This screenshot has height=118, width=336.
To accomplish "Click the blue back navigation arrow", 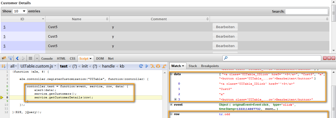I will [x=17, y=58].
